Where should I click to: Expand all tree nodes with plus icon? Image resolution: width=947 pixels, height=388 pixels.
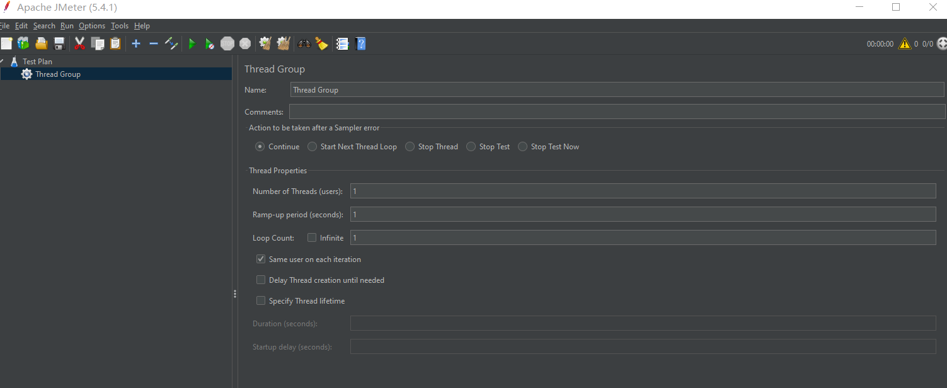(x=135, y=43)
